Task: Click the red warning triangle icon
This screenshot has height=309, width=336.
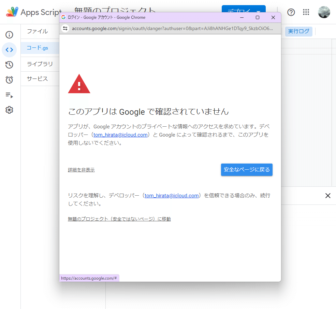Action: pos(79,84)
